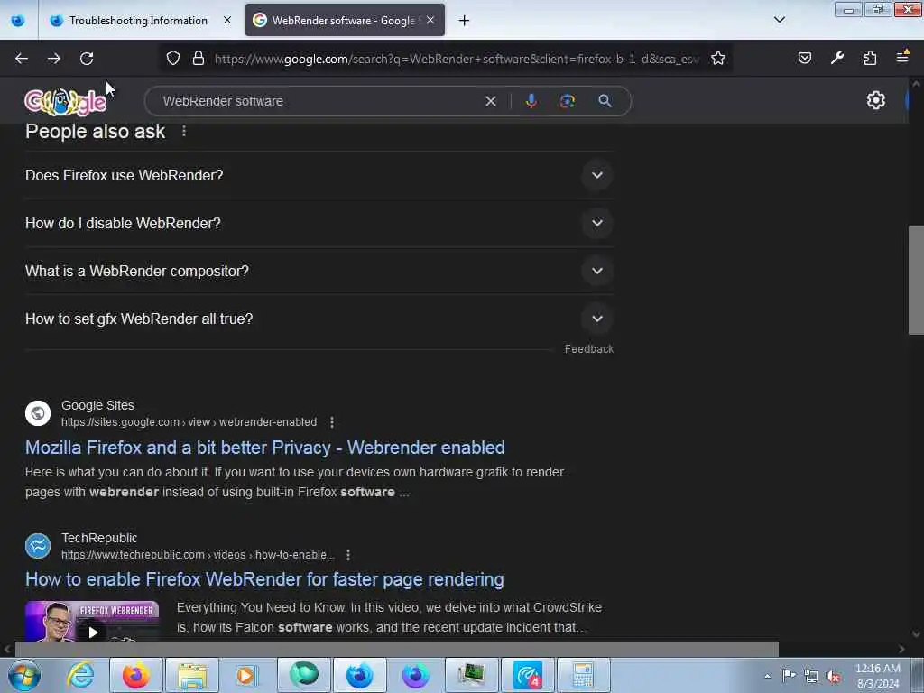Open the Extensions puzzle icon

[x=870, y=58]
